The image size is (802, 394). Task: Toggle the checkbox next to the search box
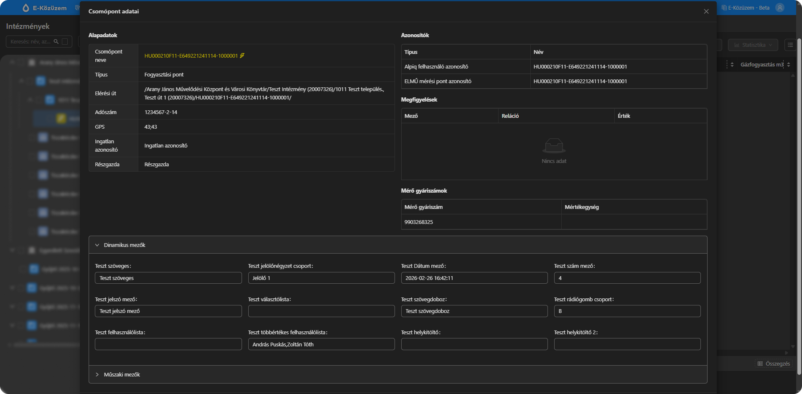[x=65, y=42]
